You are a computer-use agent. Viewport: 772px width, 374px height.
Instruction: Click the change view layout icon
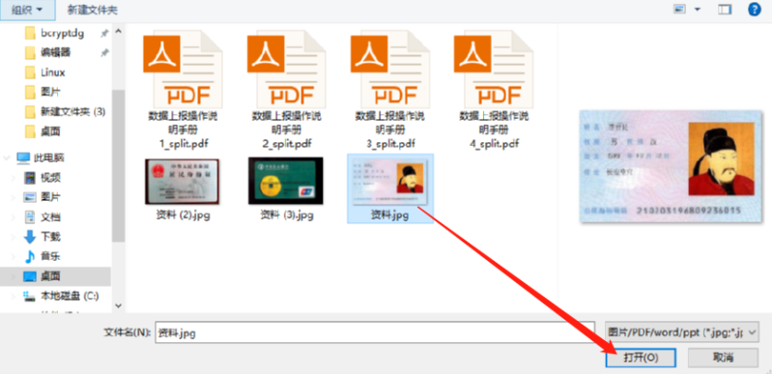pyautogui.click(x=680, y=10)
